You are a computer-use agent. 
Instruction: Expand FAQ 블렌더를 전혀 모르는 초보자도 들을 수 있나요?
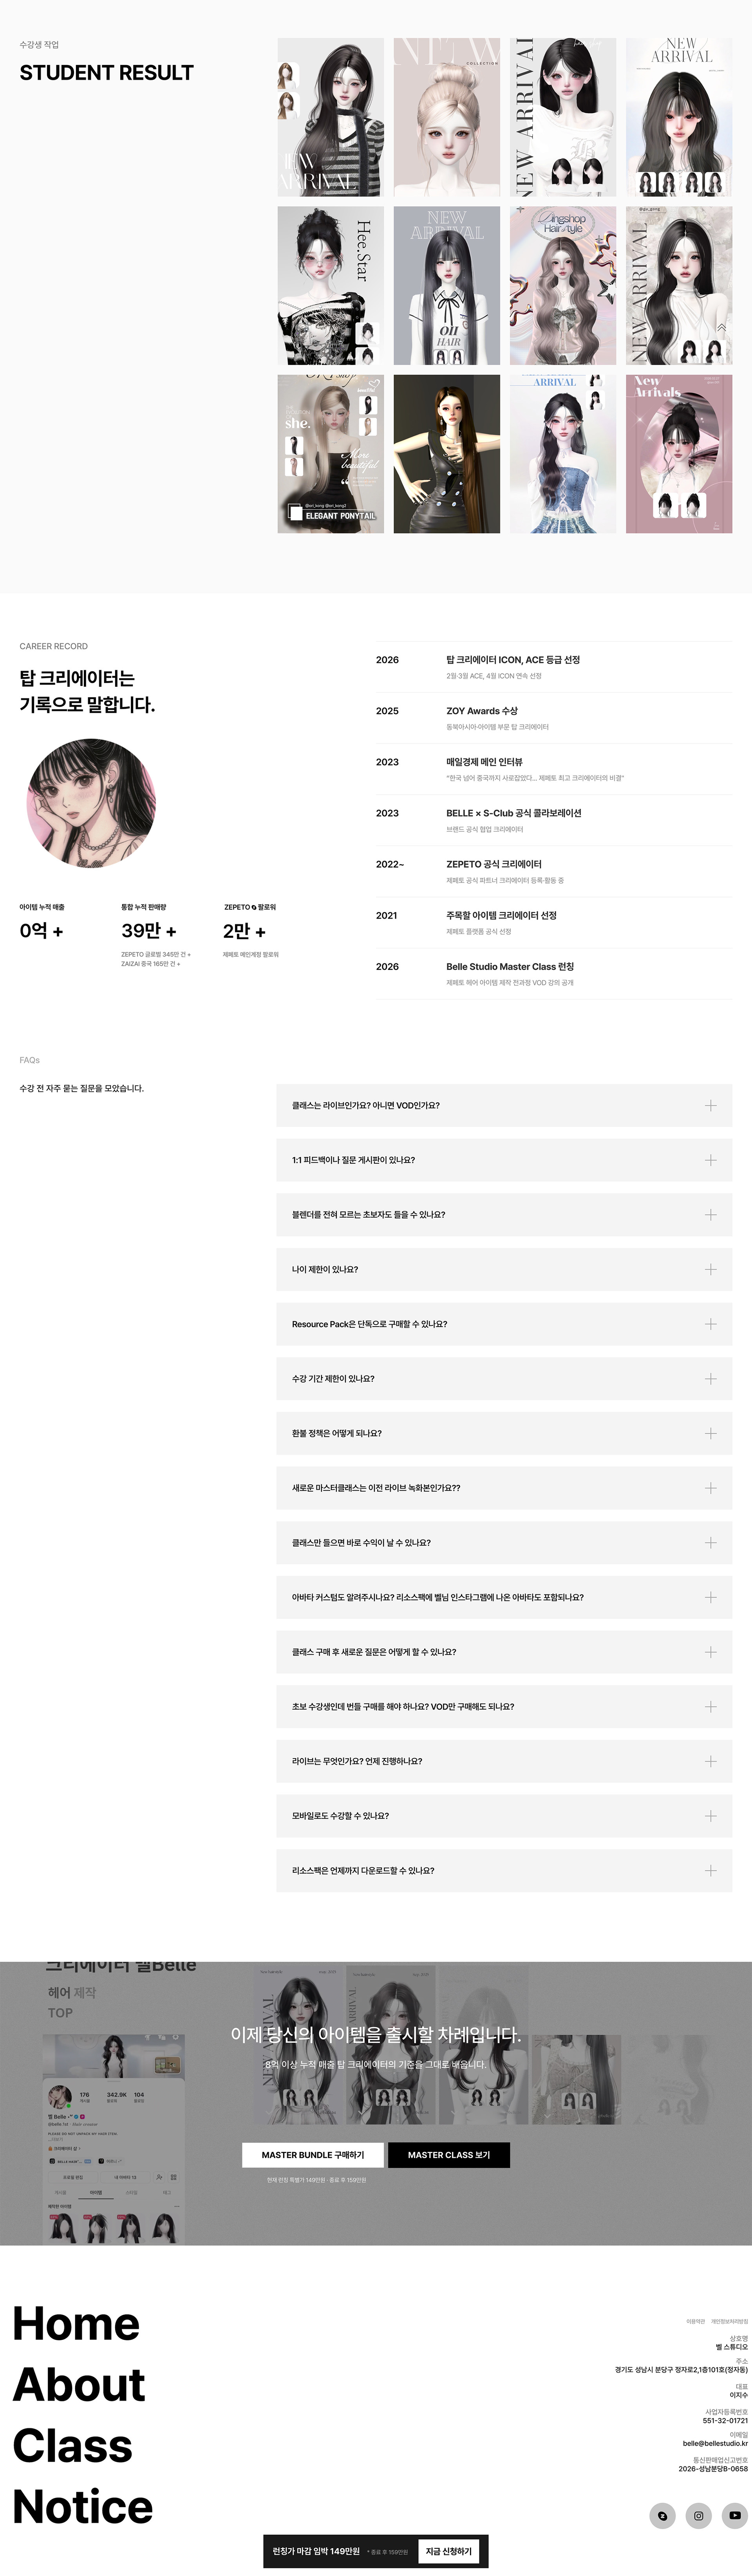pos(504,1215)
